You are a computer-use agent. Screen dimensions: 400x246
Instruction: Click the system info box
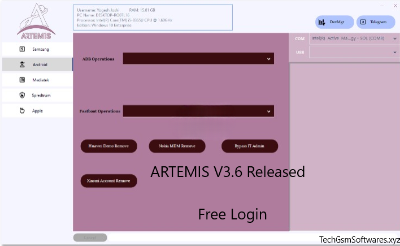point(153,18)
